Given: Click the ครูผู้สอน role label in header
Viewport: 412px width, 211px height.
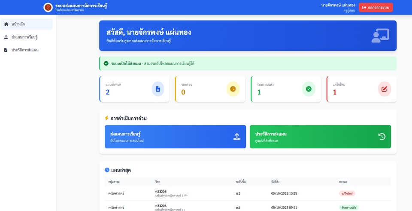Looking at the screenshot, I should coord(349,10).
